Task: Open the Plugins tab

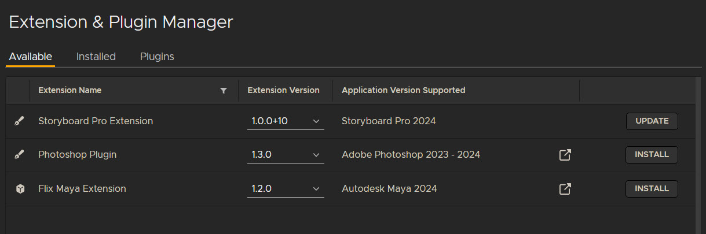Action: click(x=157, y=57)
